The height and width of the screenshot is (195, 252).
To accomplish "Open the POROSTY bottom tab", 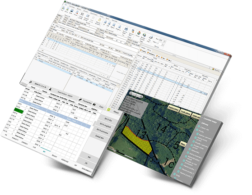I will [15, 139].
